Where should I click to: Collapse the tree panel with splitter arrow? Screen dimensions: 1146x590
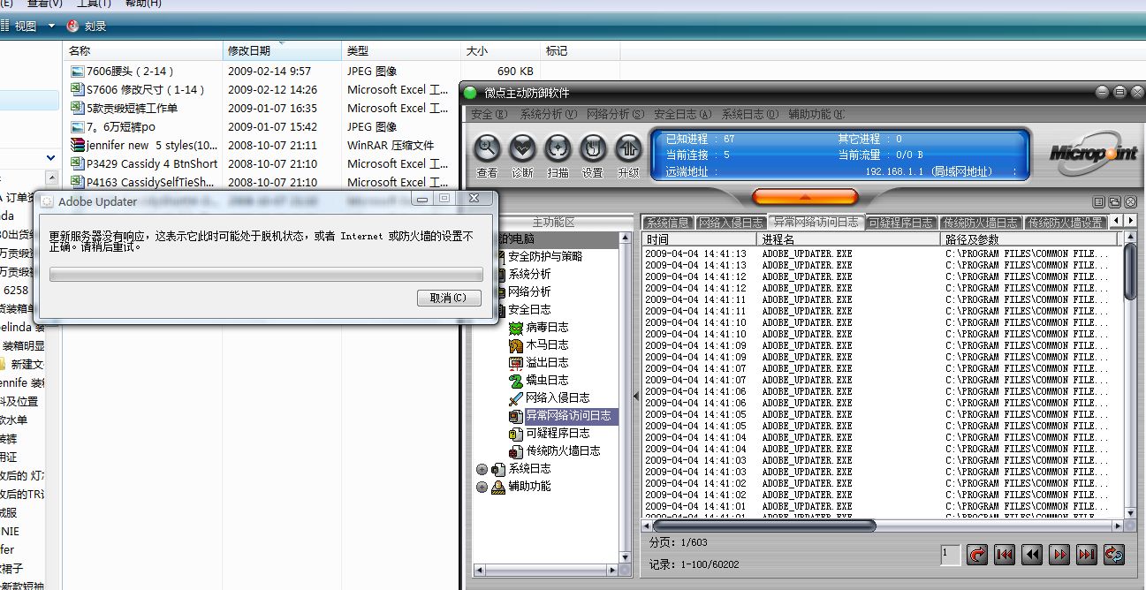tap(634, 397)
